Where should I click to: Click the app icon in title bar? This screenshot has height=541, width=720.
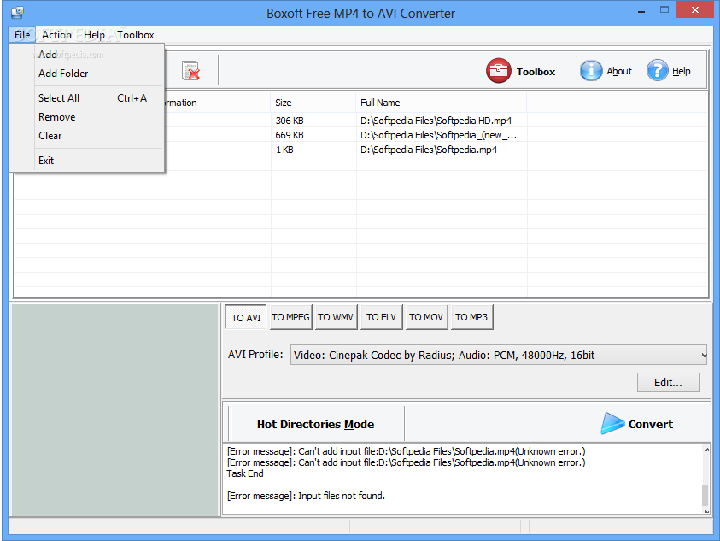pos(17,13)
